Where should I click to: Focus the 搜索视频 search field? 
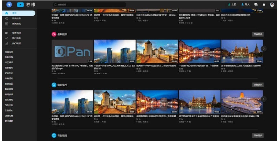[89, 4]
